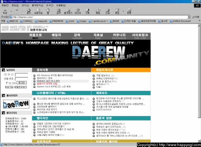Image resolution: width=201 pixels, height=147 pixels.
Task: Open the daerew Vol.8 외부로그인 스킨 post
Action: [54, 86]
